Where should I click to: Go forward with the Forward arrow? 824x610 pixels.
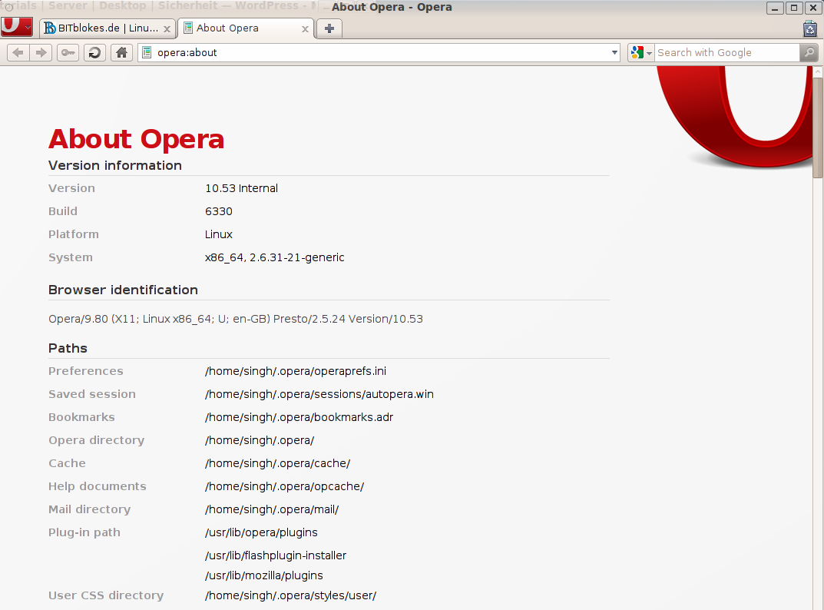coord(41,52)
